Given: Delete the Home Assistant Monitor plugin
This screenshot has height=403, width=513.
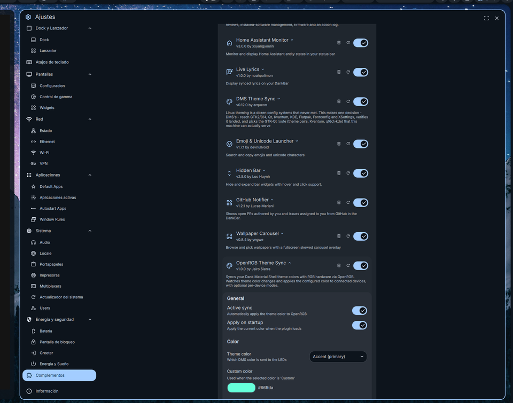Looking at the screenshot, I should click(339, 43).
